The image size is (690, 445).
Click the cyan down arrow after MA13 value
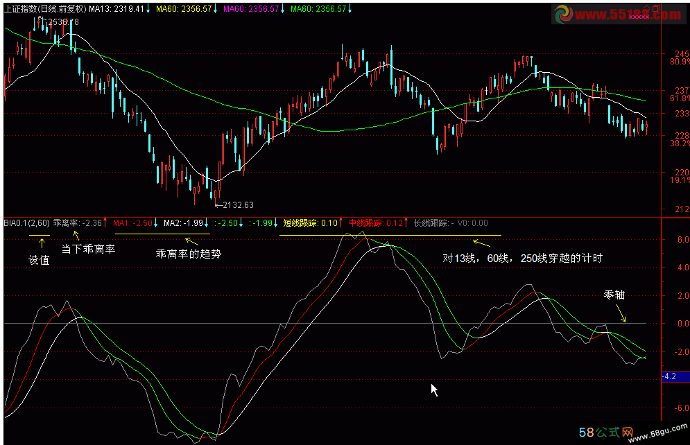(148, 9)
